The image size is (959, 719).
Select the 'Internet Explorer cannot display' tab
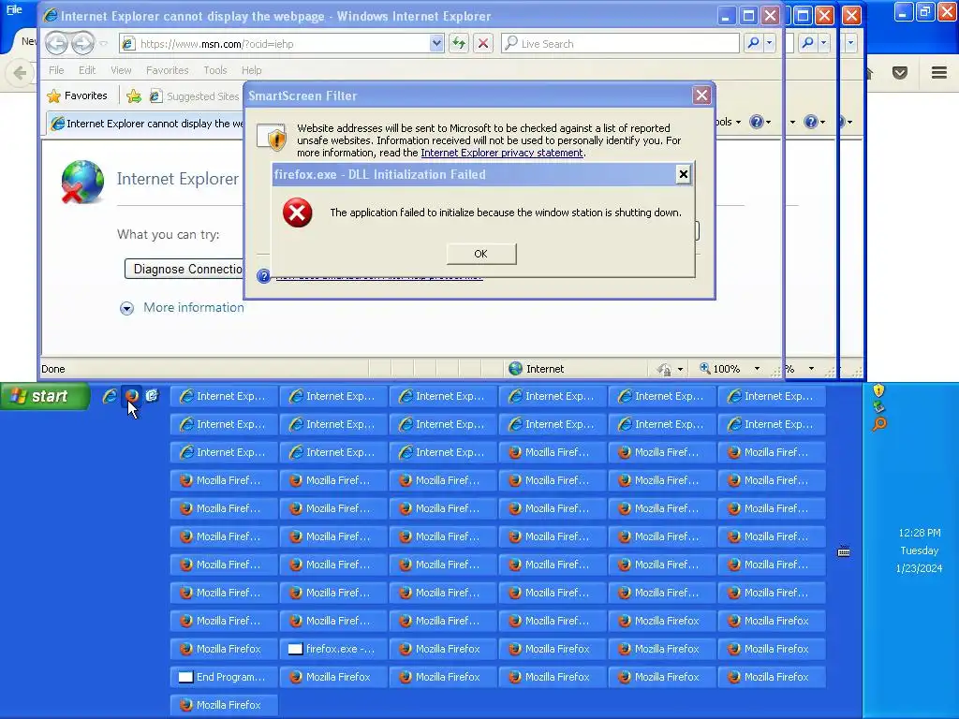[x=147, y=124]
